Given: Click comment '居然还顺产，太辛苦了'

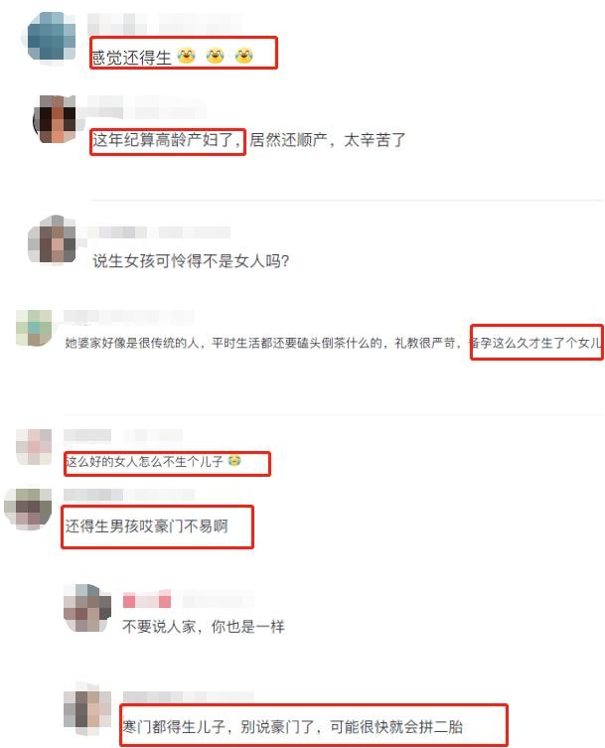Looking at the screenshot, I should point(327,140).
